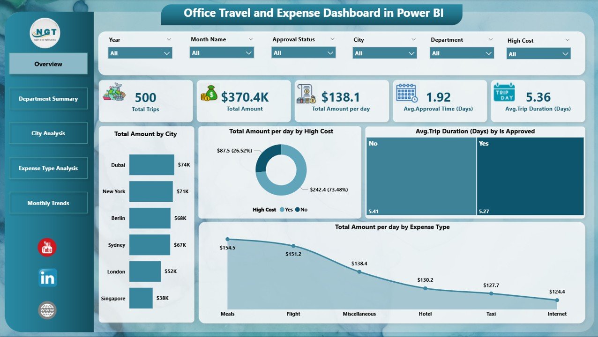598x337 pixels.
Task: Click the Total Amount money bag icon
Action: point(209,93)
